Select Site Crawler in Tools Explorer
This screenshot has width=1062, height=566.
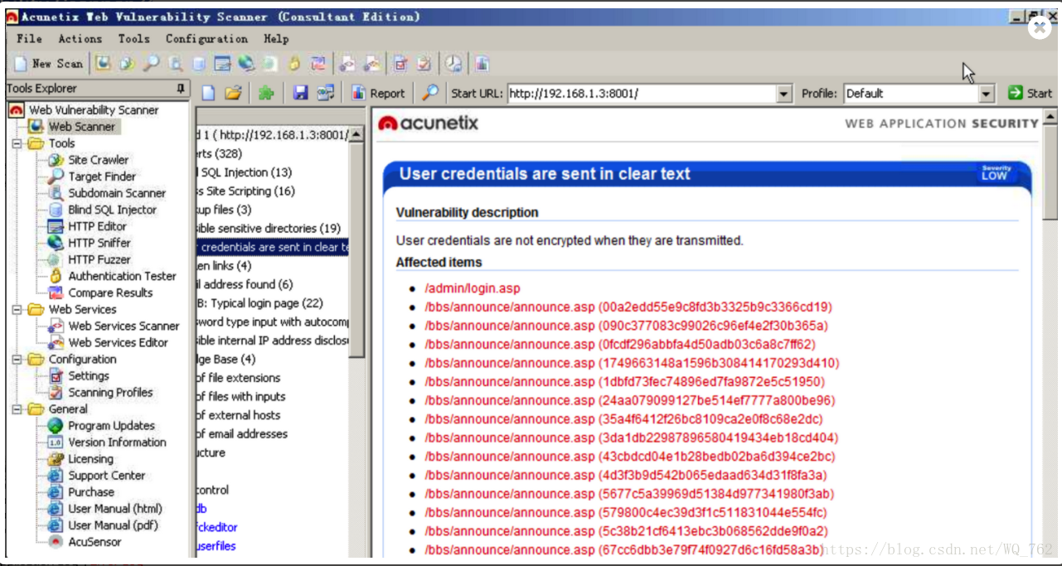point(98,159)
